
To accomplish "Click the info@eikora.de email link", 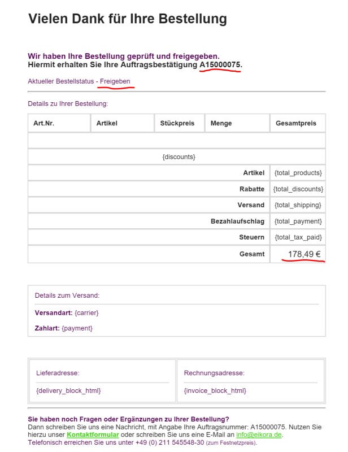I will (259, 434).
